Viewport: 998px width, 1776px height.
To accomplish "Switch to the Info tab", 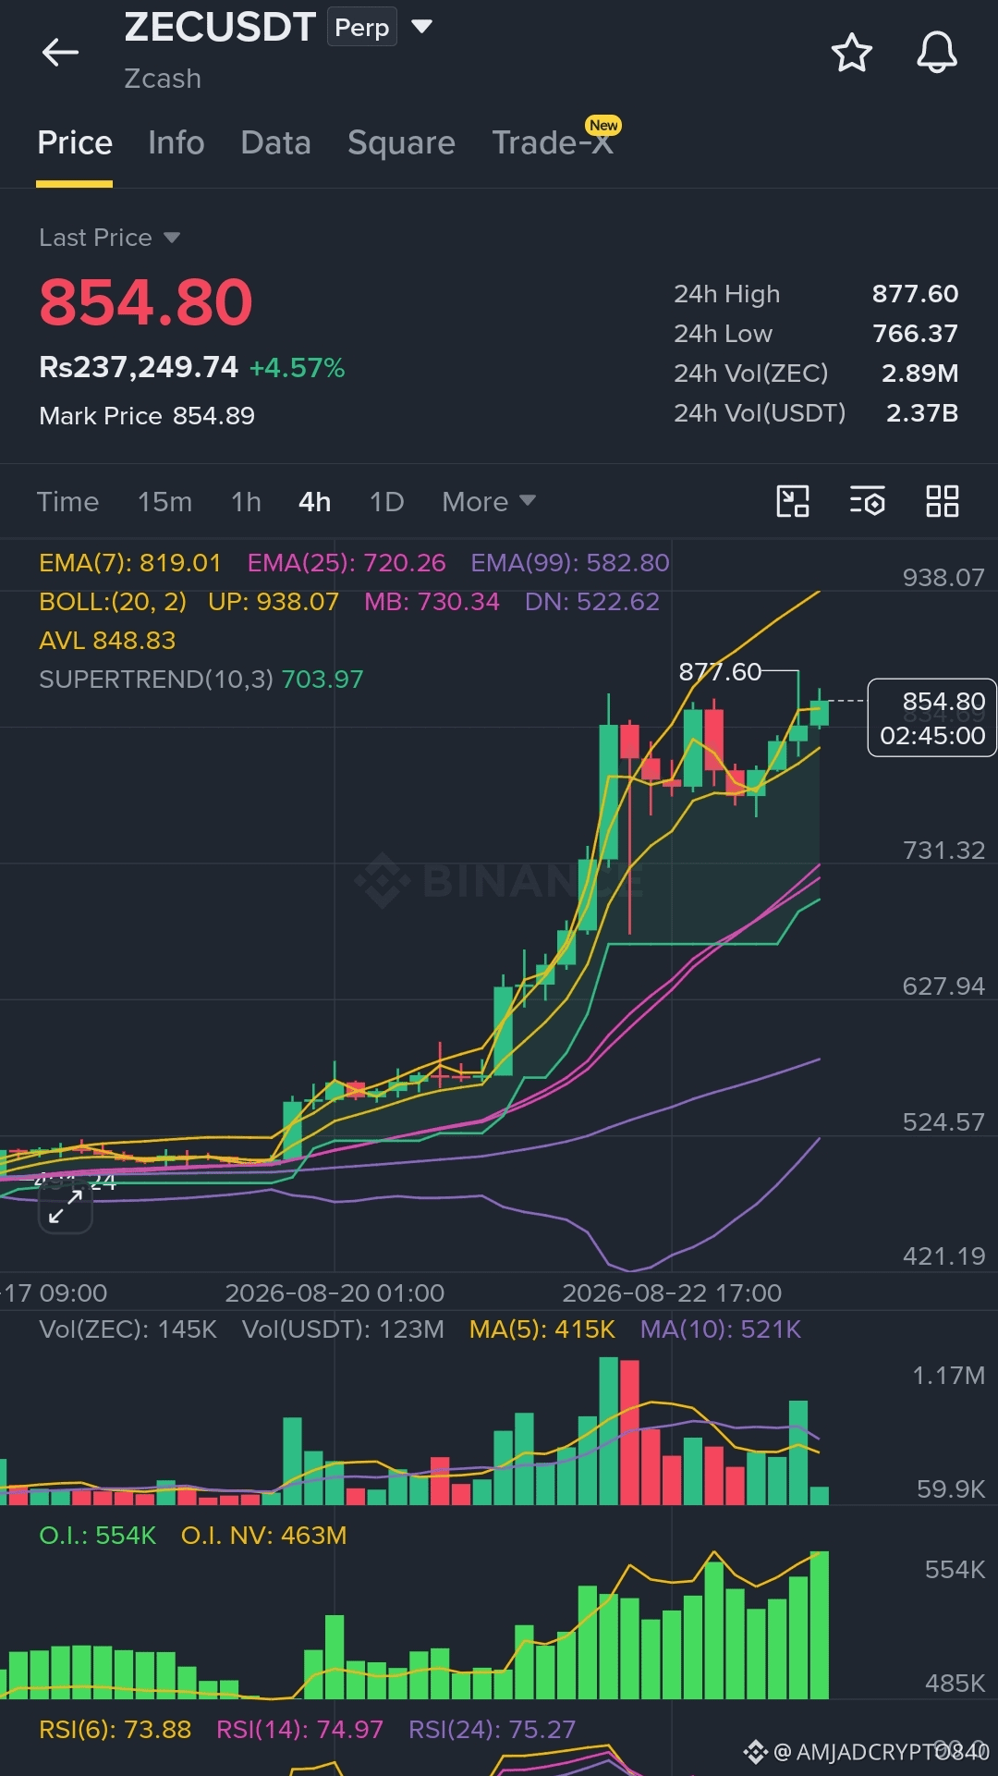I will click(176, 143).
